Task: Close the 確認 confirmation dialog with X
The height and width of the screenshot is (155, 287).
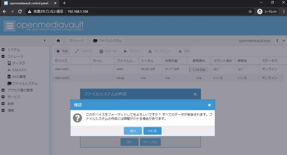Action: click(x=209, y=105)
